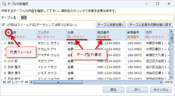The image size is (175, 96).
Task: Select cell シミズ ケイコ
Action: pyautogui.click(x=51, y=73)
